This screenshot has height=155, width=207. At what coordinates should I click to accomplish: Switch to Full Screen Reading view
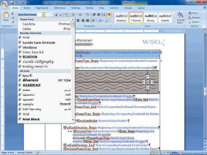click(157, 153)
